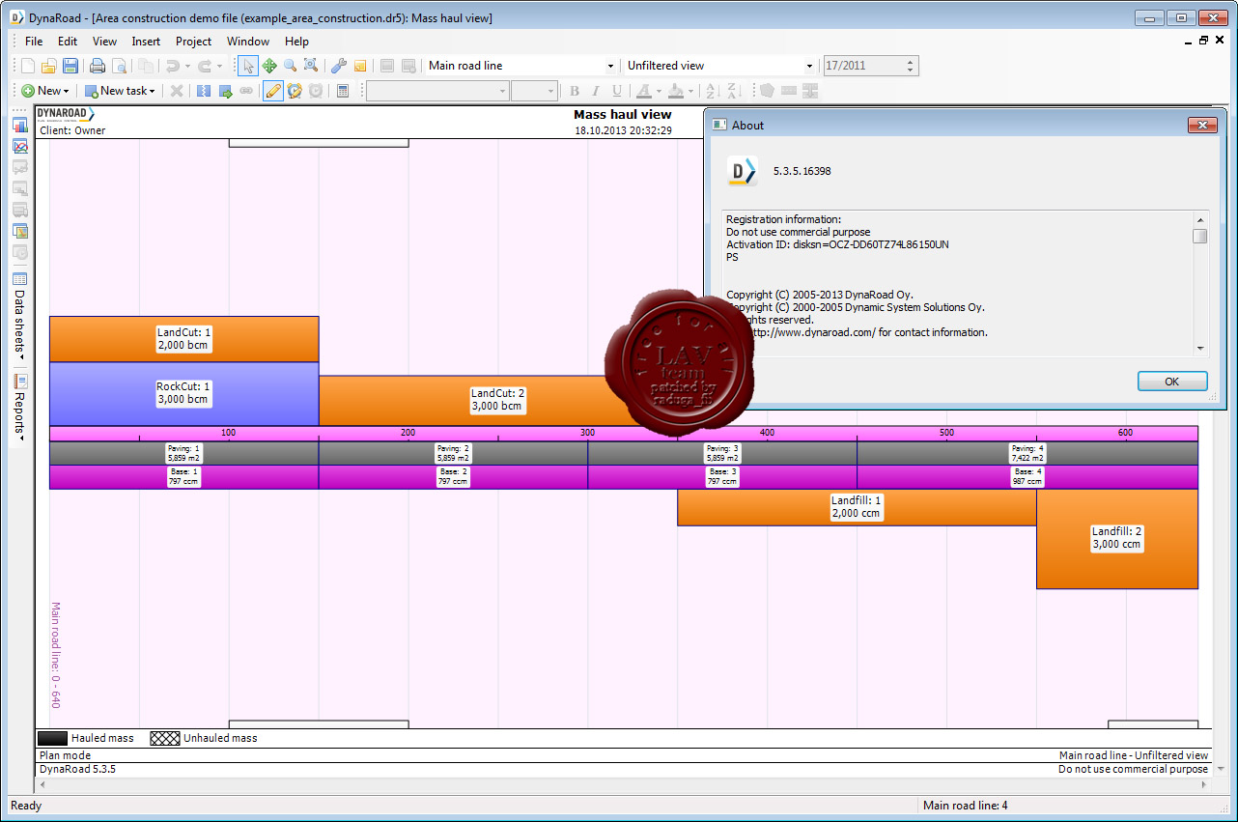Click the Base: 3 label

[x=722, y=476]
